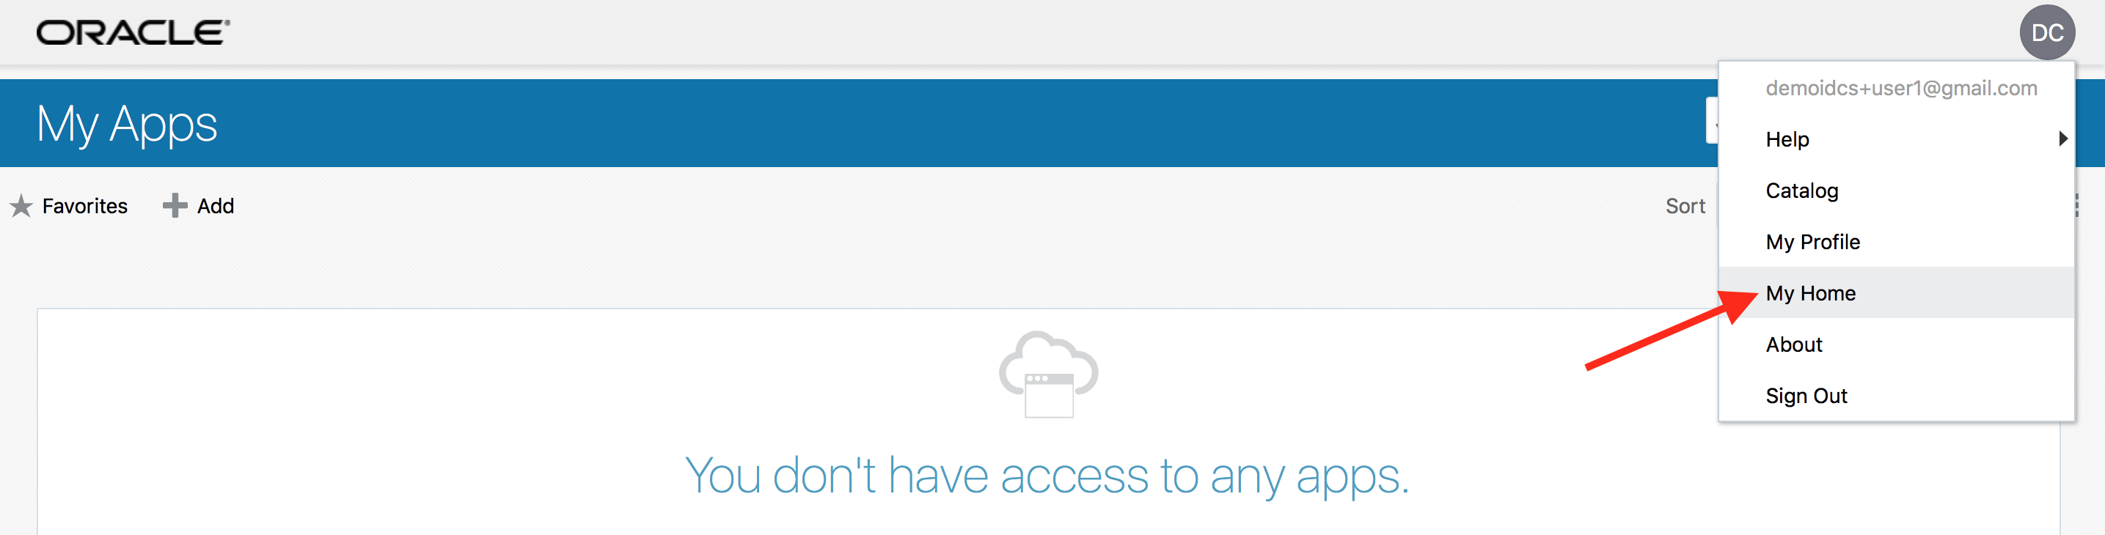Image resolution: width=2105 pixels, height=535 pixels.
Task: Choose About in the user menu
Action: (1896, 344)
